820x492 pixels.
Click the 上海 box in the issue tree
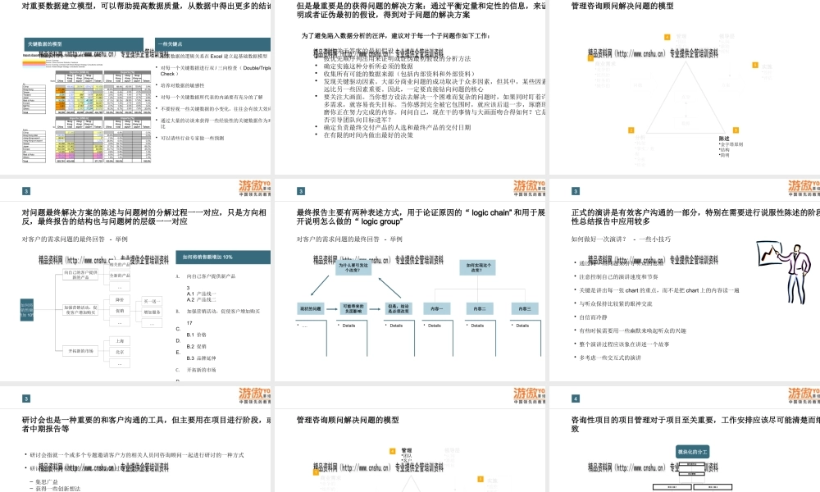pos(120,341)
